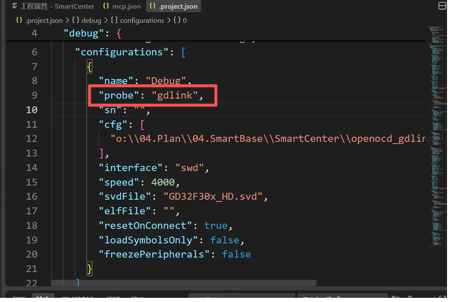The width and height of the screenshot is (450, 302).
Task: Open the mcp.json tab
Action: tap(122, 7)
